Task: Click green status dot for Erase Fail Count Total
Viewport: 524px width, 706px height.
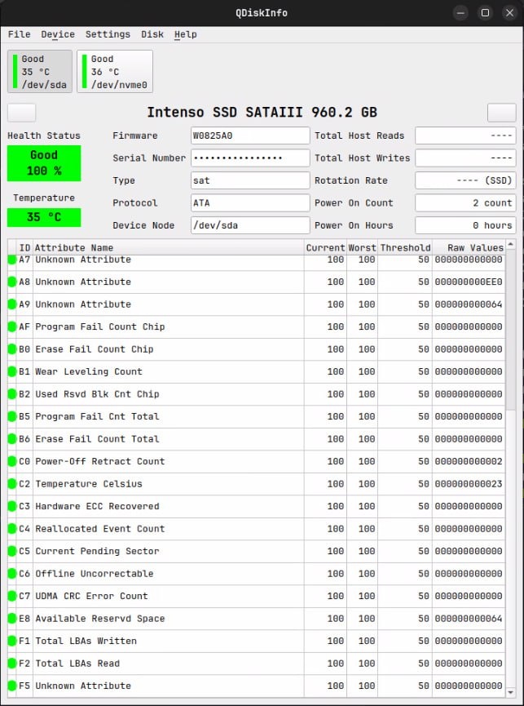Action: [12, 439]
